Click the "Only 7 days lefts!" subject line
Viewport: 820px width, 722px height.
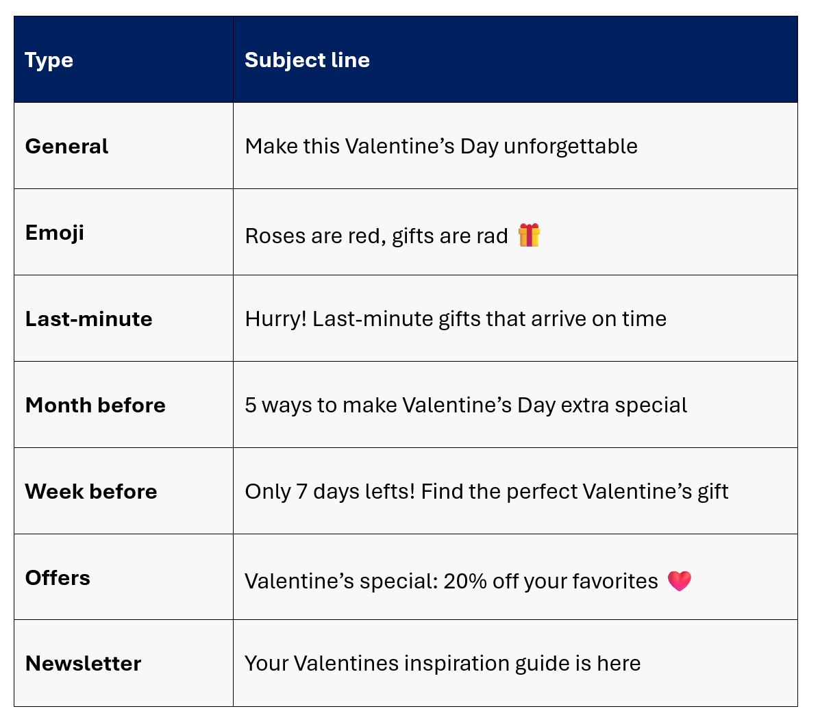pos(330,492)
